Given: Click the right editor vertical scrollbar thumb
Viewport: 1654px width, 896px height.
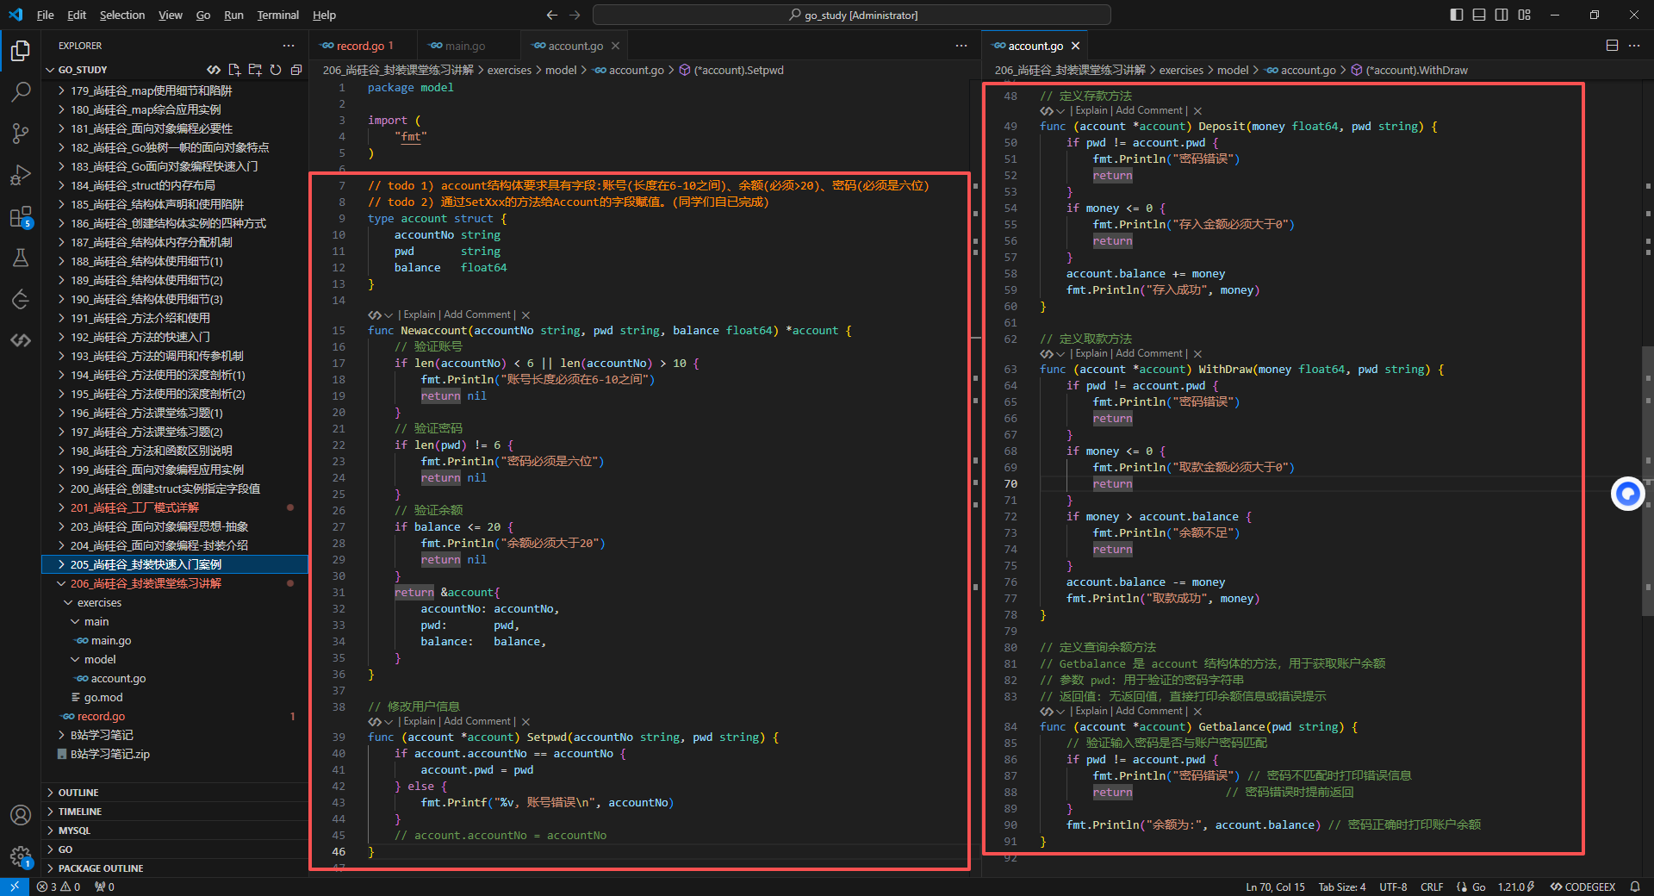Looking at the screenshot, I should [x=1647, y=481].
